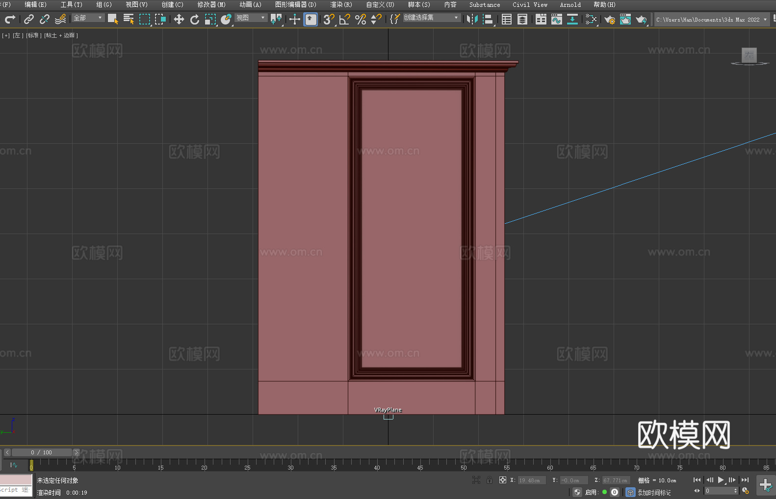Toggle the Spinner Snap icon
Screen dimensions: 776x499
pos(376,19)
